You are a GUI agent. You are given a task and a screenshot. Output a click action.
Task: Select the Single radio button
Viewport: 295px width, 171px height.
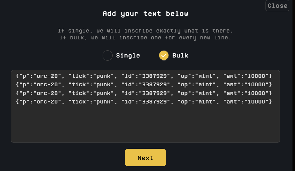108,56
